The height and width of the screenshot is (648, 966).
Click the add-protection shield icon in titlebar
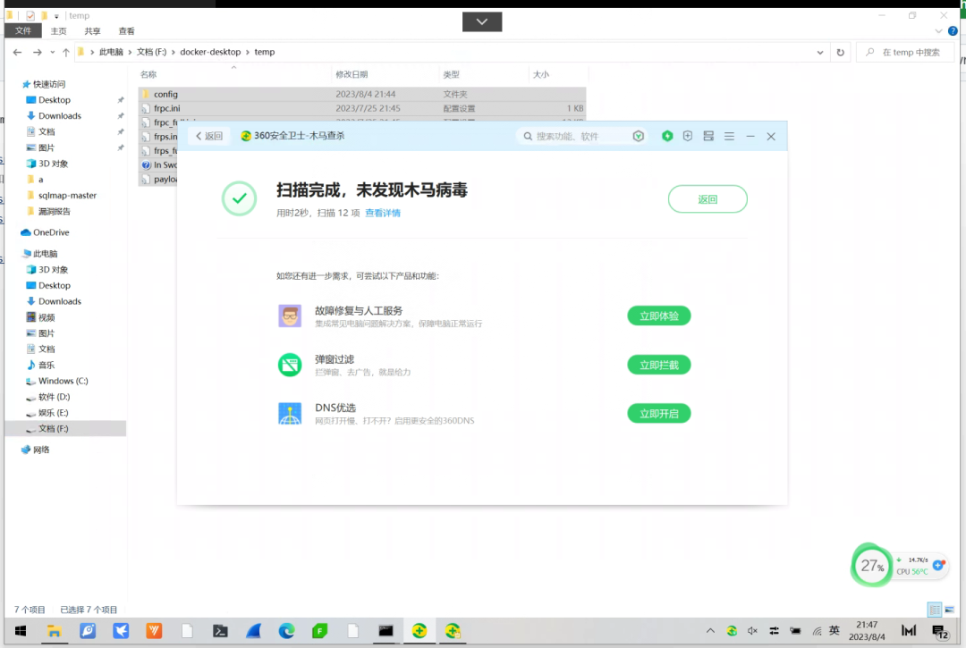pos(689,136)
